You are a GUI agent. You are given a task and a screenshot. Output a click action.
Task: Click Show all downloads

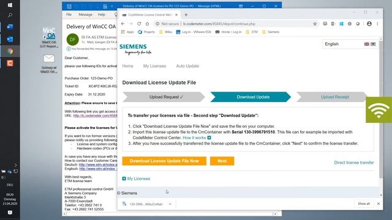pos(364,204)
